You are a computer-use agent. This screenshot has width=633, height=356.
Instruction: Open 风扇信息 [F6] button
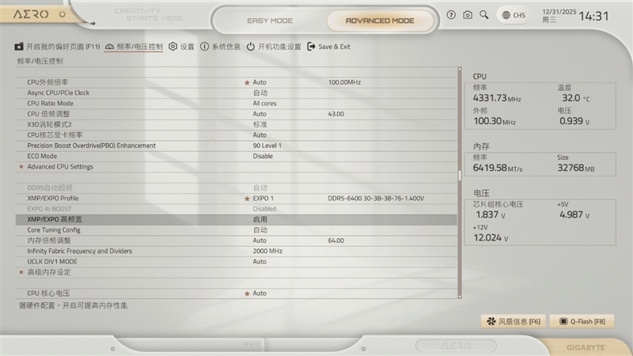click(513, 321)
